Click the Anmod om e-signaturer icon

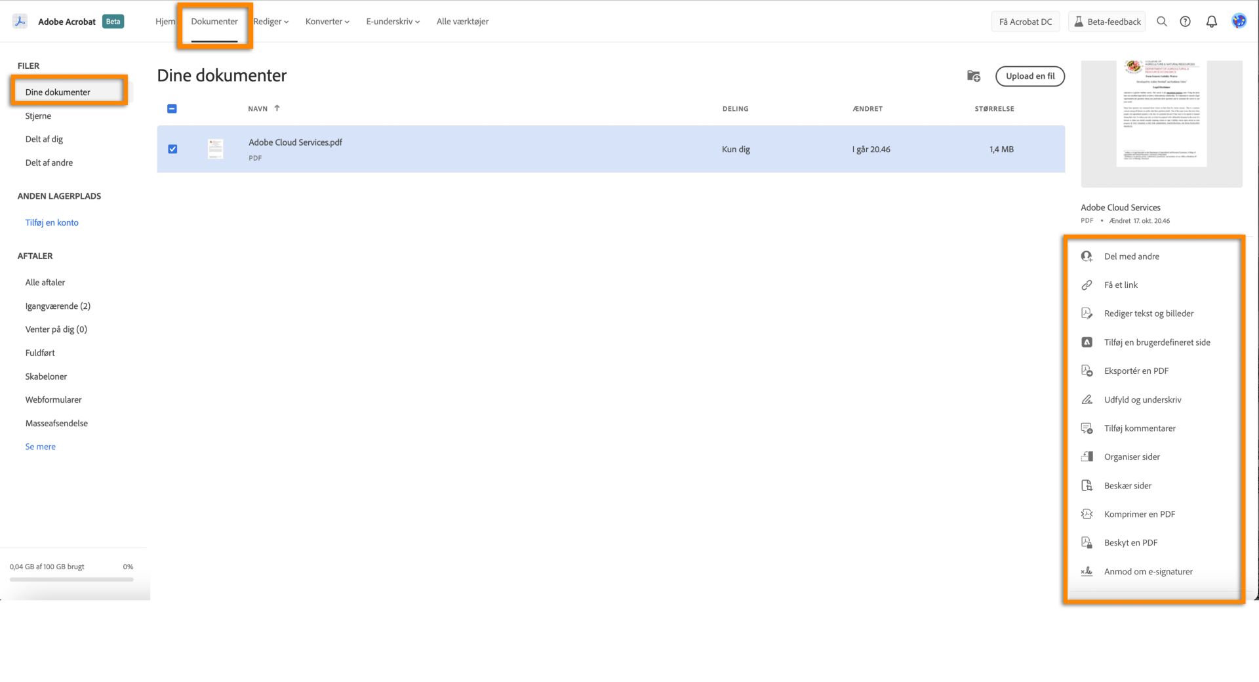1087,572
